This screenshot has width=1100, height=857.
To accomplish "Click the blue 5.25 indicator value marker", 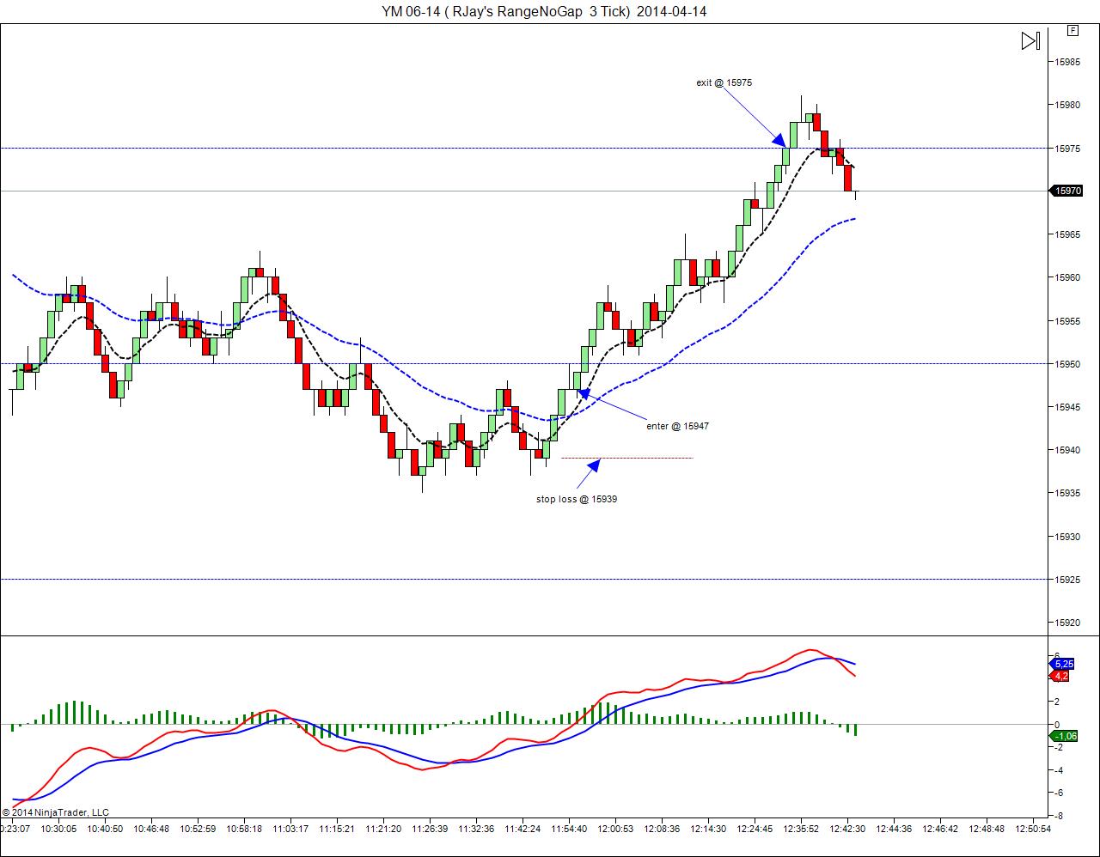I will click(x=1063, y=664).
